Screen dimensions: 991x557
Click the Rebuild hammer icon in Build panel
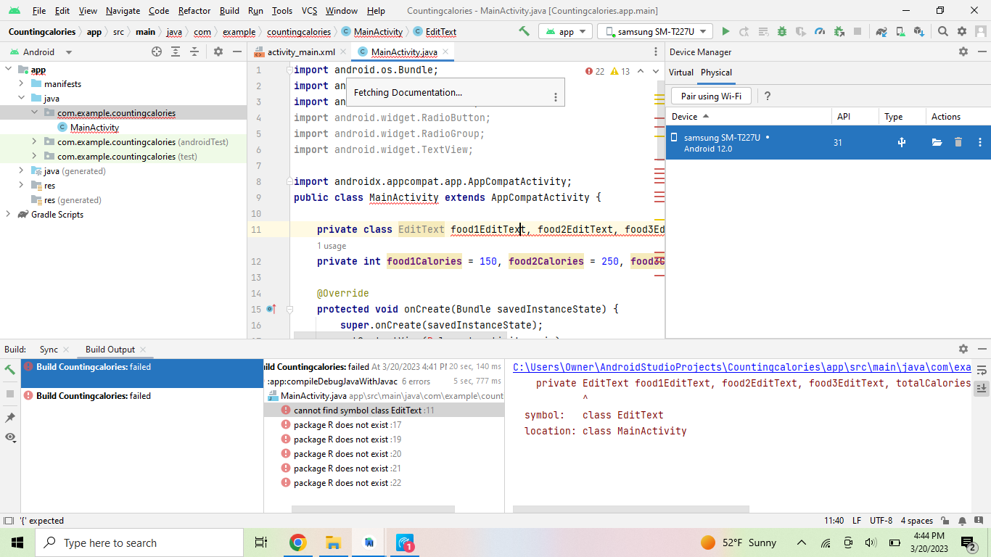coord(9,369)
